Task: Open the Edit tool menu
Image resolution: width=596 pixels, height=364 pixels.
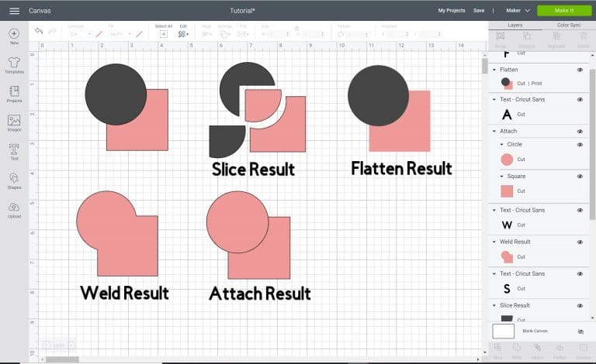Action: pos(183,34)
